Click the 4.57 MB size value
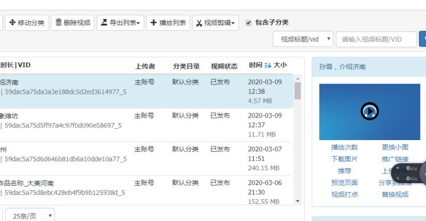 [260, 101]
